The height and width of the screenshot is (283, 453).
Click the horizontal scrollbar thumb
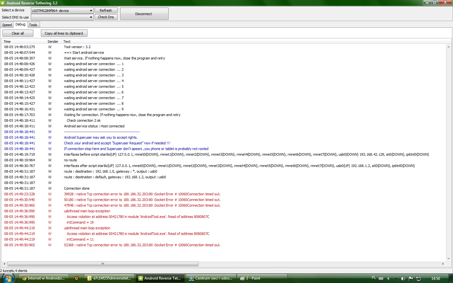pos(103,264)
